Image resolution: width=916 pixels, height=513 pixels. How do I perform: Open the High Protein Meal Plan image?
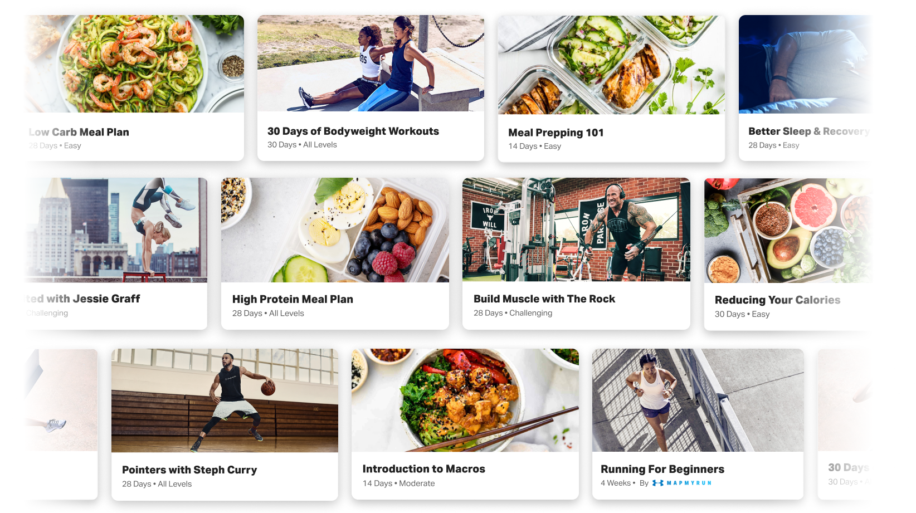tap(335, 230)
